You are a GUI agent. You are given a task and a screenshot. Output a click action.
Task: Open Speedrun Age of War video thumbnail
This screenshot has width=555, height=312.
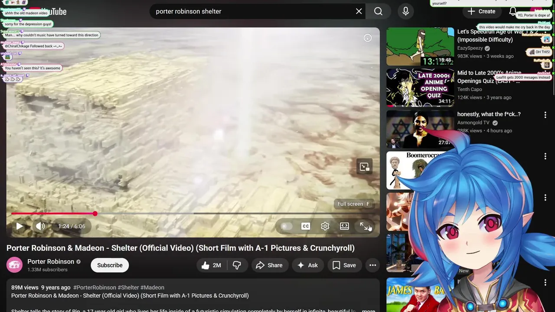click(420, 47)
